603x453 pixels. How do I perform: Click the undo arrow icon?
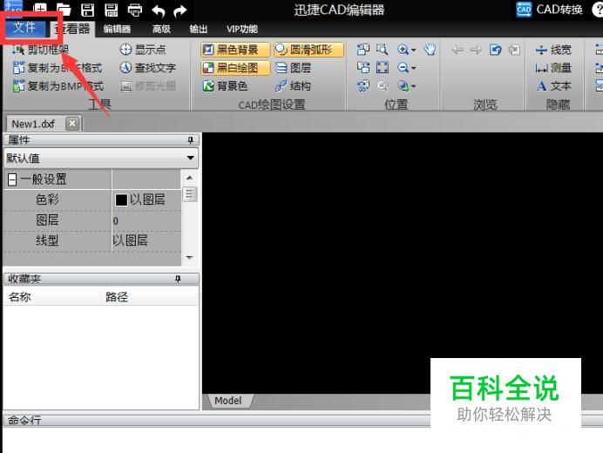click(x=158, y=10)
